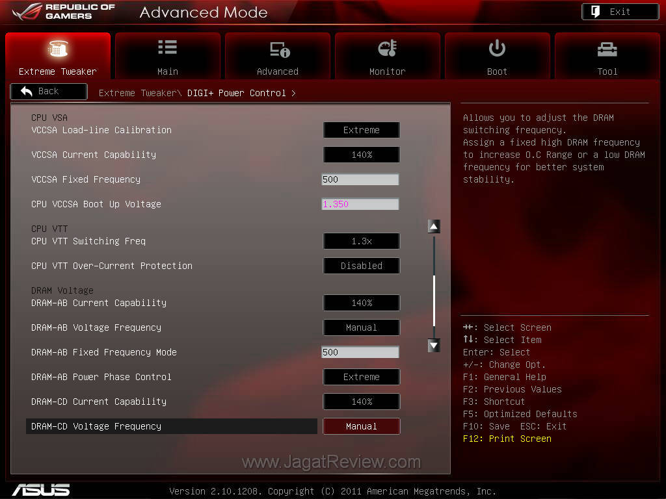The height and width of the screenshot is (499, 666).
Task: Select the Advanced tab chip icon
Action: click(278, 49)
